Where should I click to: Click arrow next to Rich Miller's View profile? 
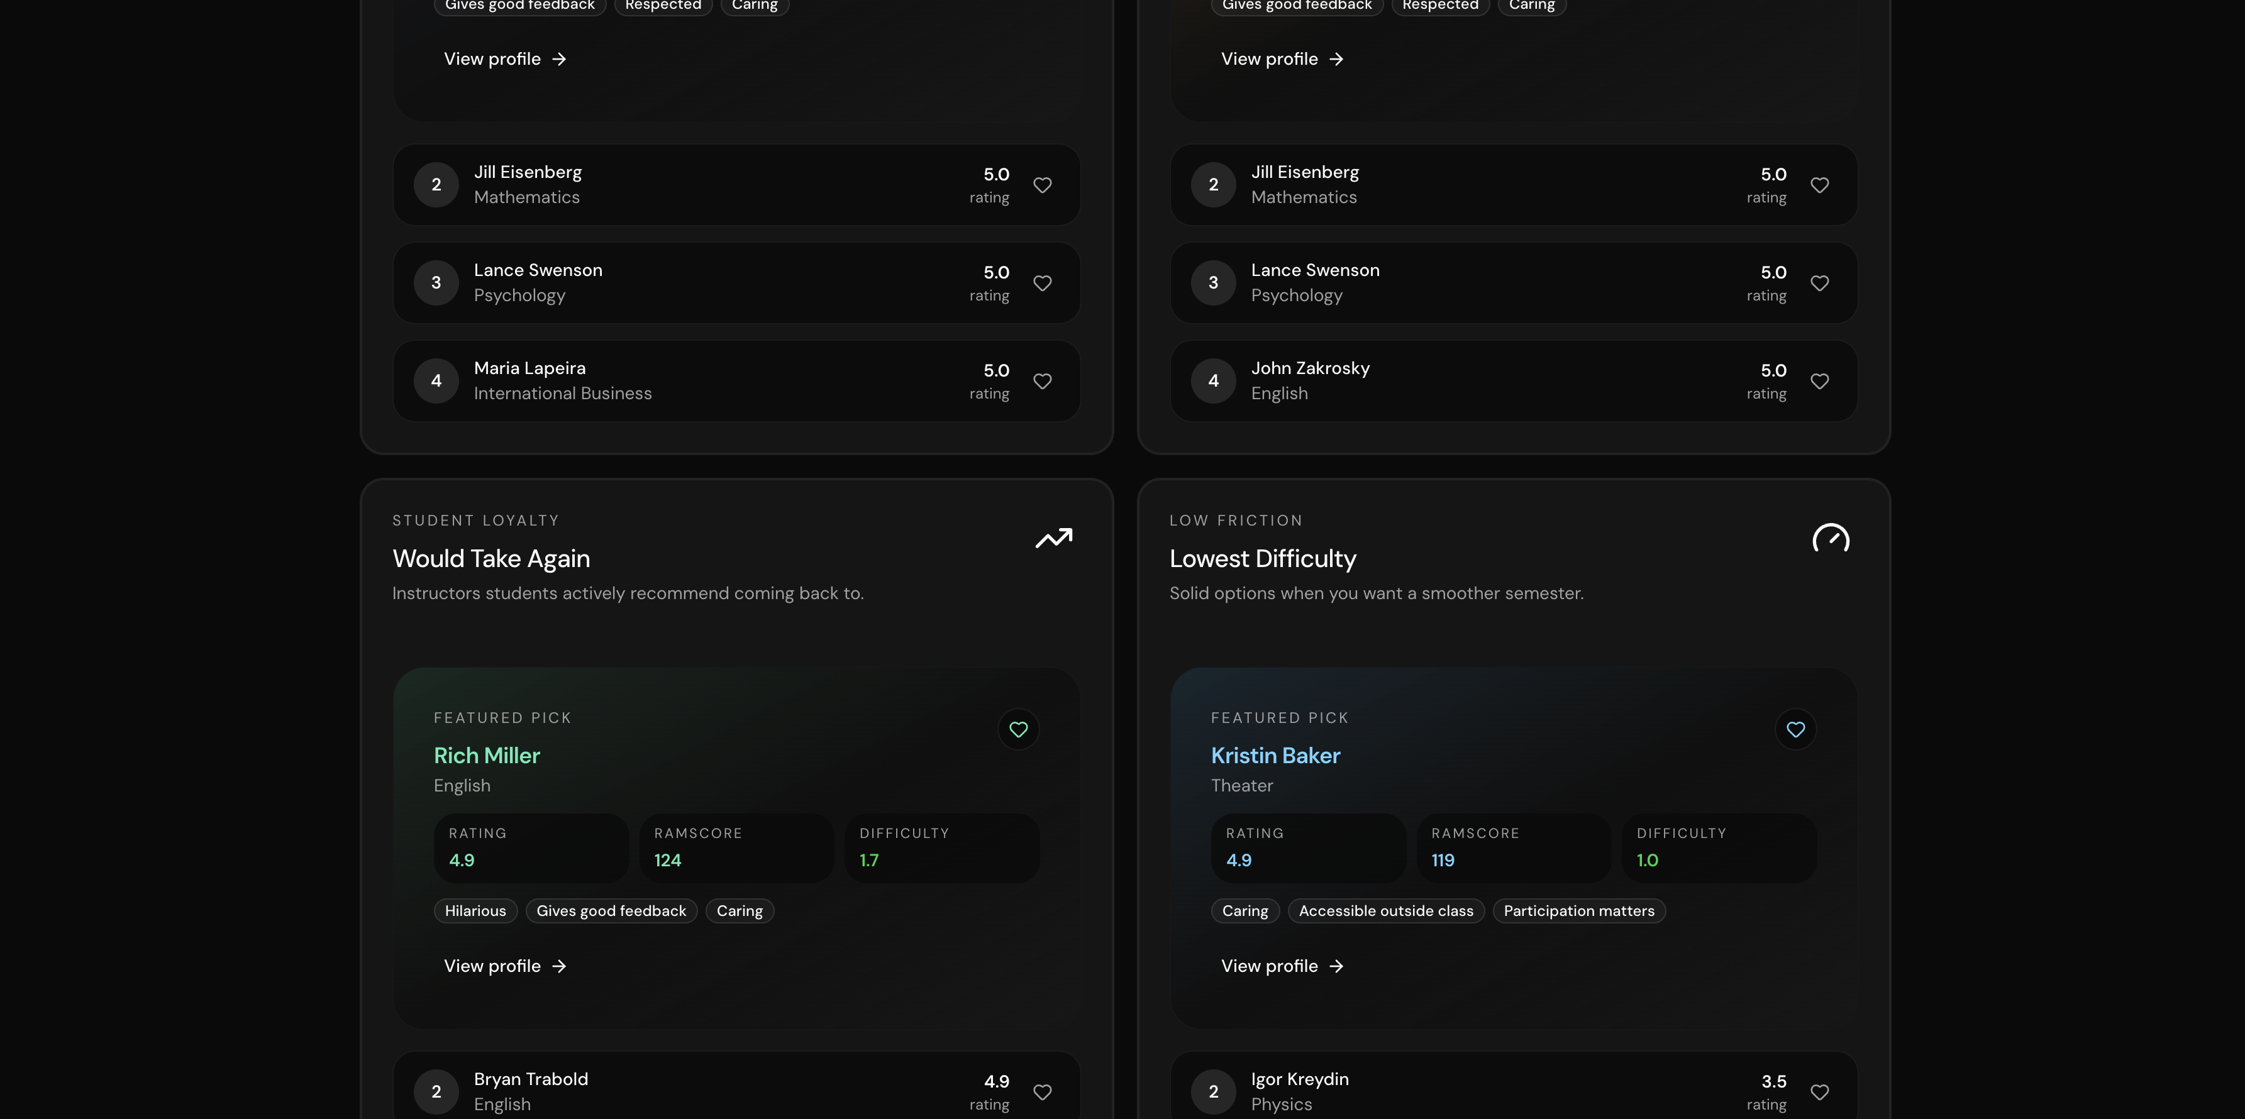[x=560, y=966]
